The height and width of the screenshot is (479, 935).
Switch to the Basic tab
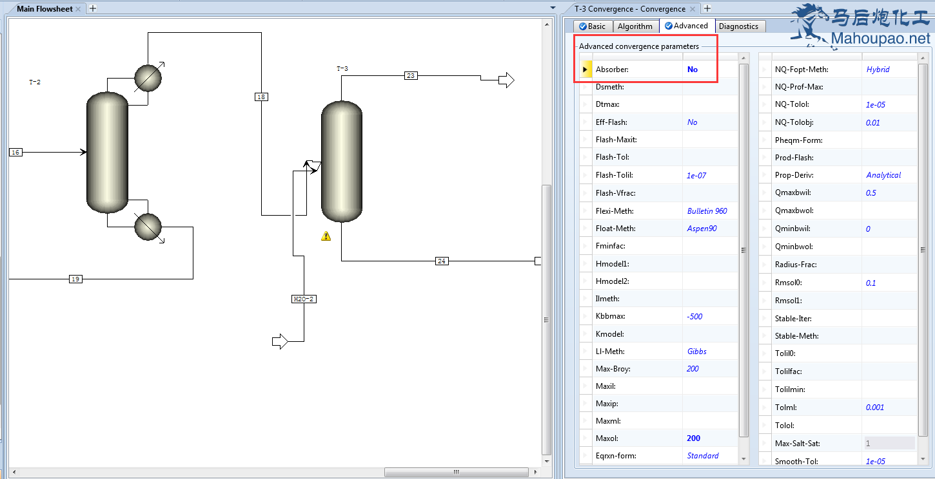(x=592, y=26)
